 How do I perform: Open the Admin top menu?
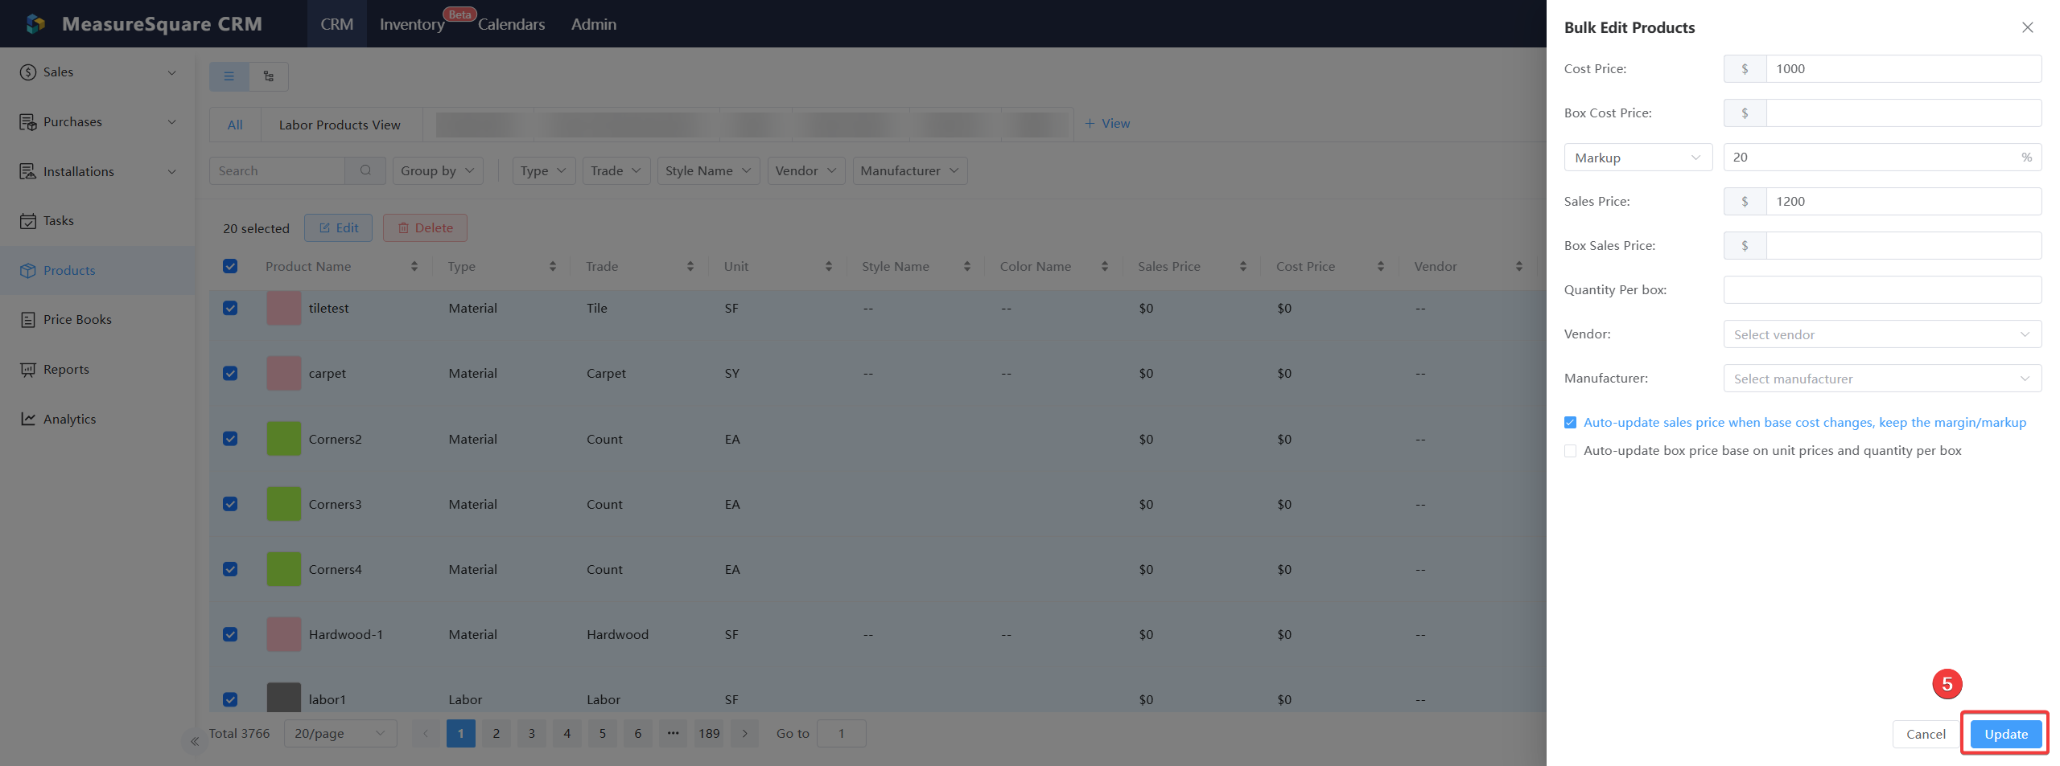click(594, 24)
